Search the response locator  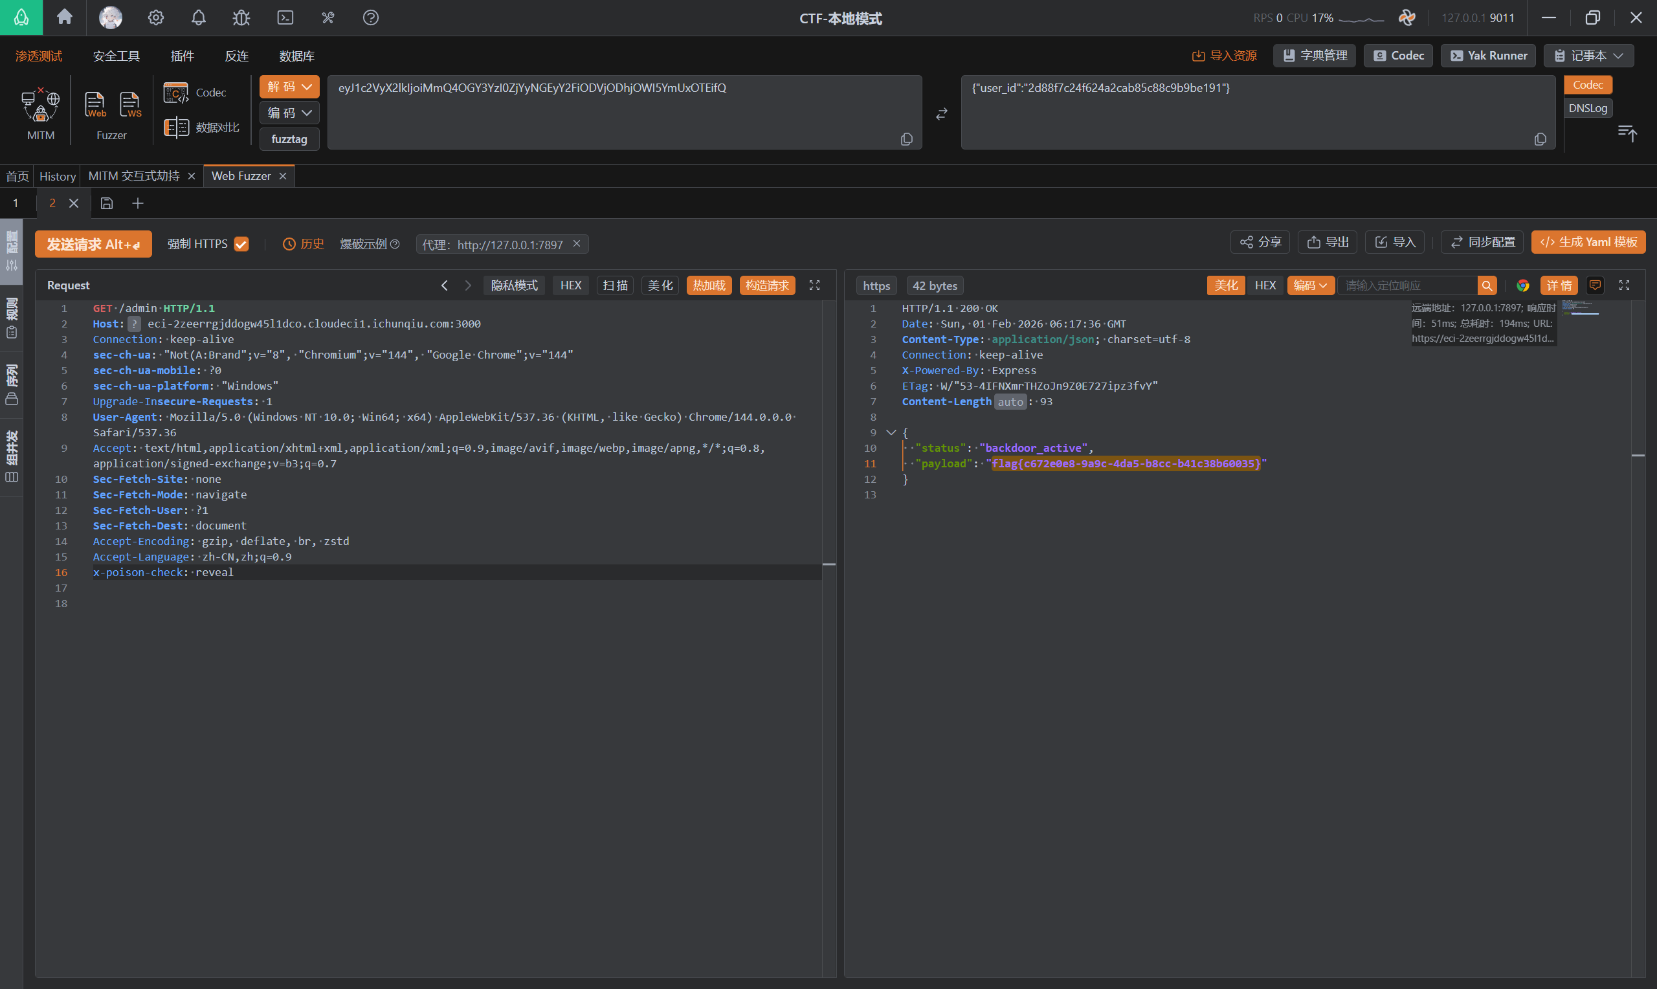pos(1486,285)
